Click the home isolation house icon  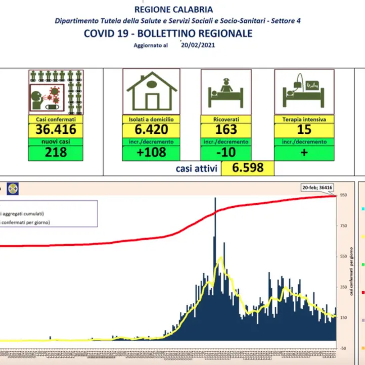click(x=151, y=92)
